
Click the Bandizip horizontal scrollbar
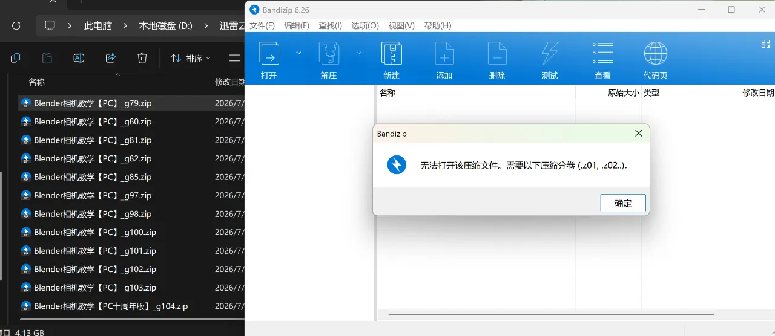(x=551, y=314)
